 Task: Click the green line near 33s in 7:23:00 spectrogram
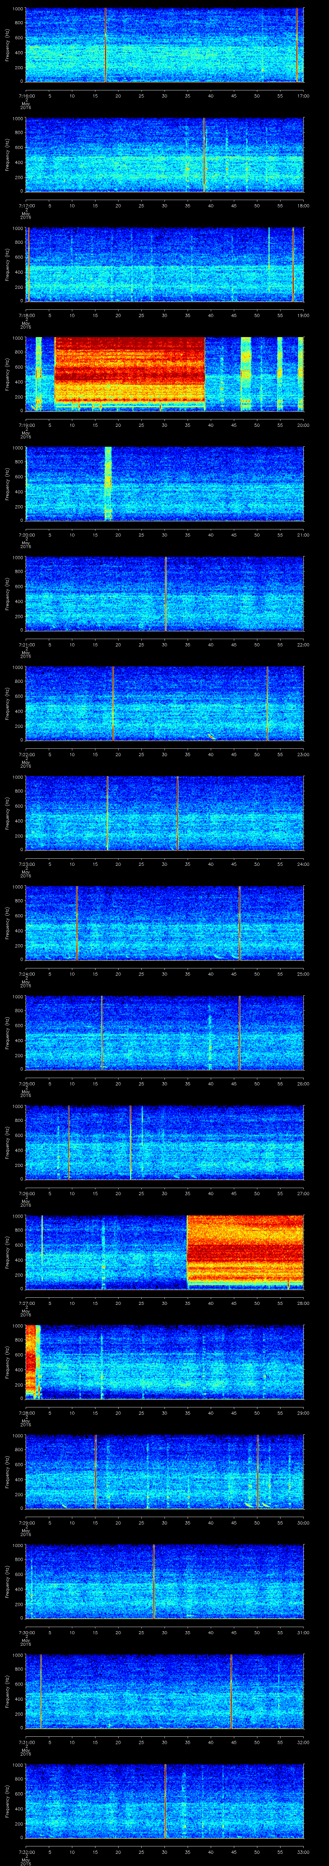(178, 813)
